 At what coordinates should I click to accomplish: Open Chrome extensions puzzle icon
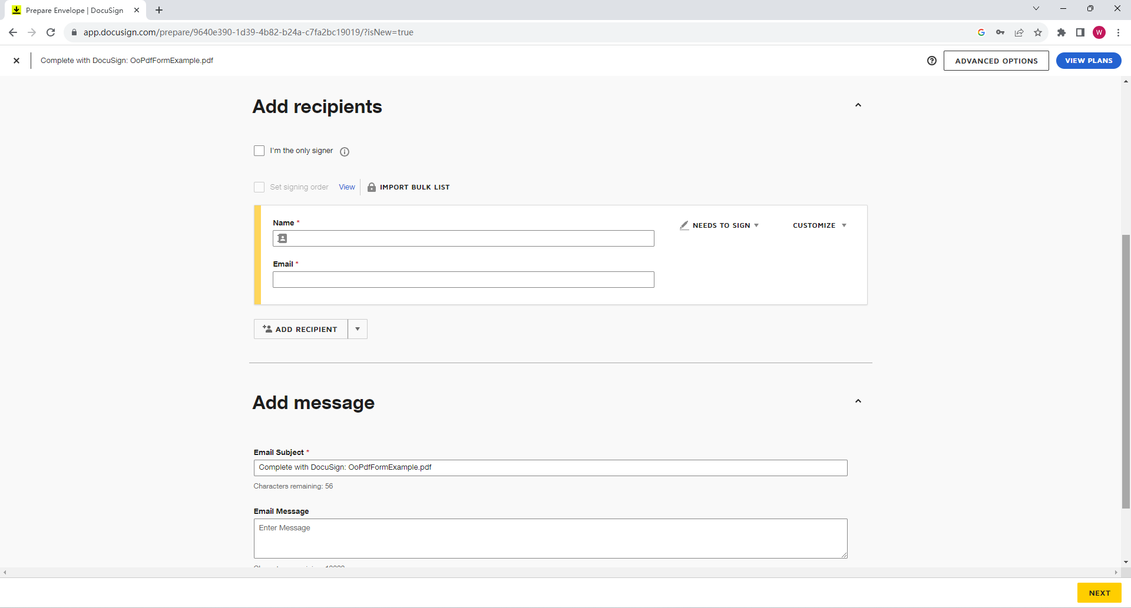pos(1061,32)
